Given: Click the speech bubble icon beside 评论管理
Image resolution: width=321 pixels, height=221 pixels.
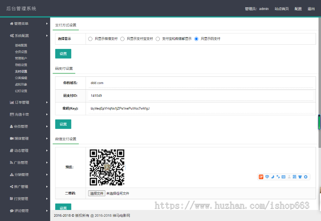Looking at the screenshot, I should point(12,211).
